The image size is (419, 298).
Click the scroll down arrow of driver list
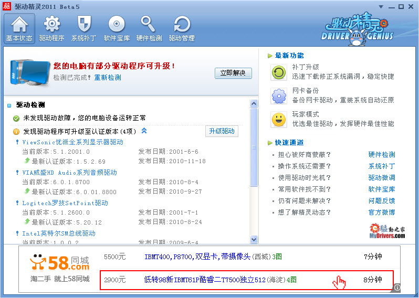254,240
